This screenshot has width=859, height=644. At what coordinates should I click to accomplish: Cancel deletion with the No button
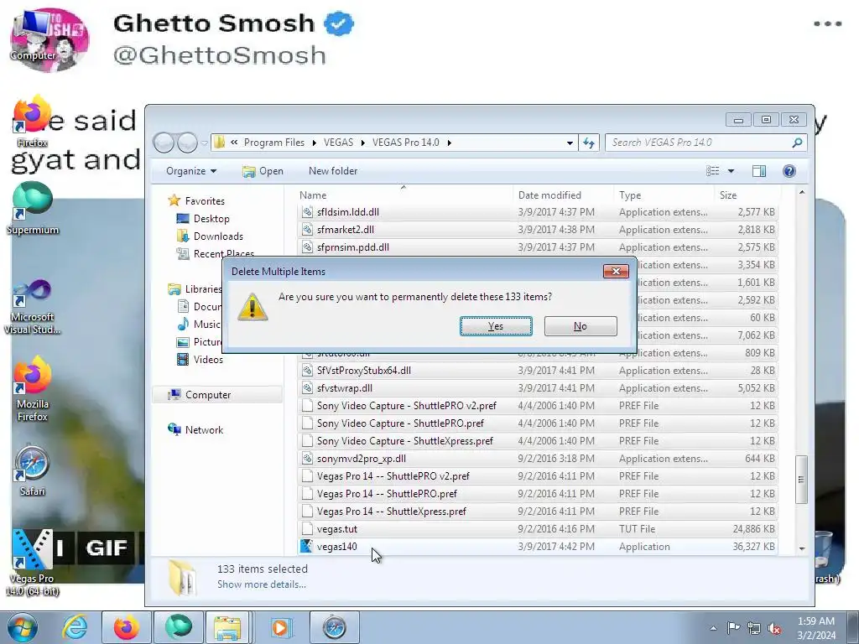580,326
